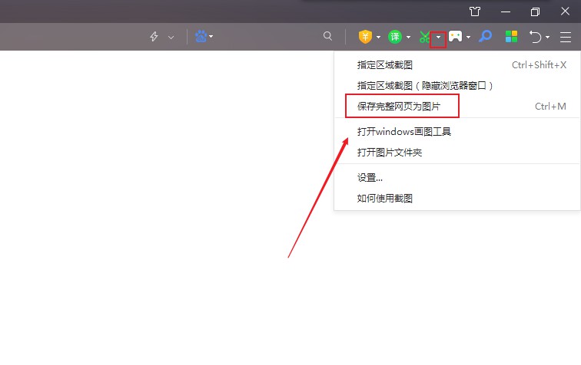This screenshot has width=581, height=365.
Task: Open the hamburger main menu
Action: pos(566,37)
